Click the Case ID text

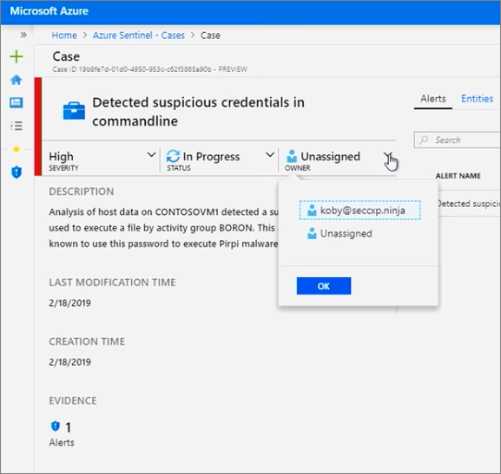(x=150, y=69)
